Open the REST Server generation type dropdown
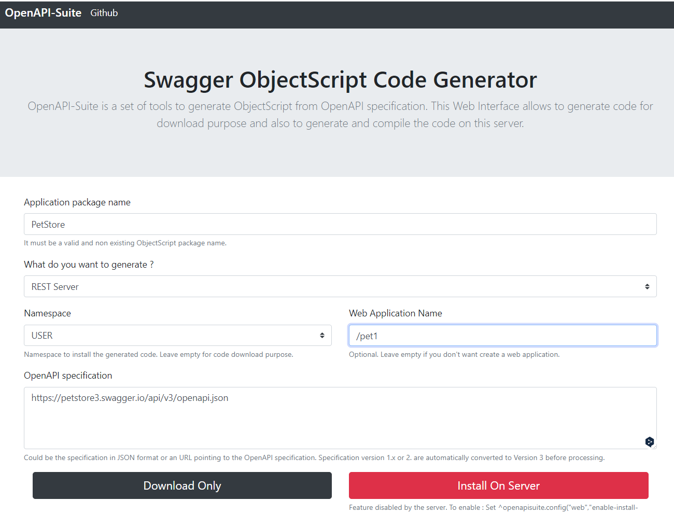The width and height of the screenshot is (674, 514). [340, 286]
